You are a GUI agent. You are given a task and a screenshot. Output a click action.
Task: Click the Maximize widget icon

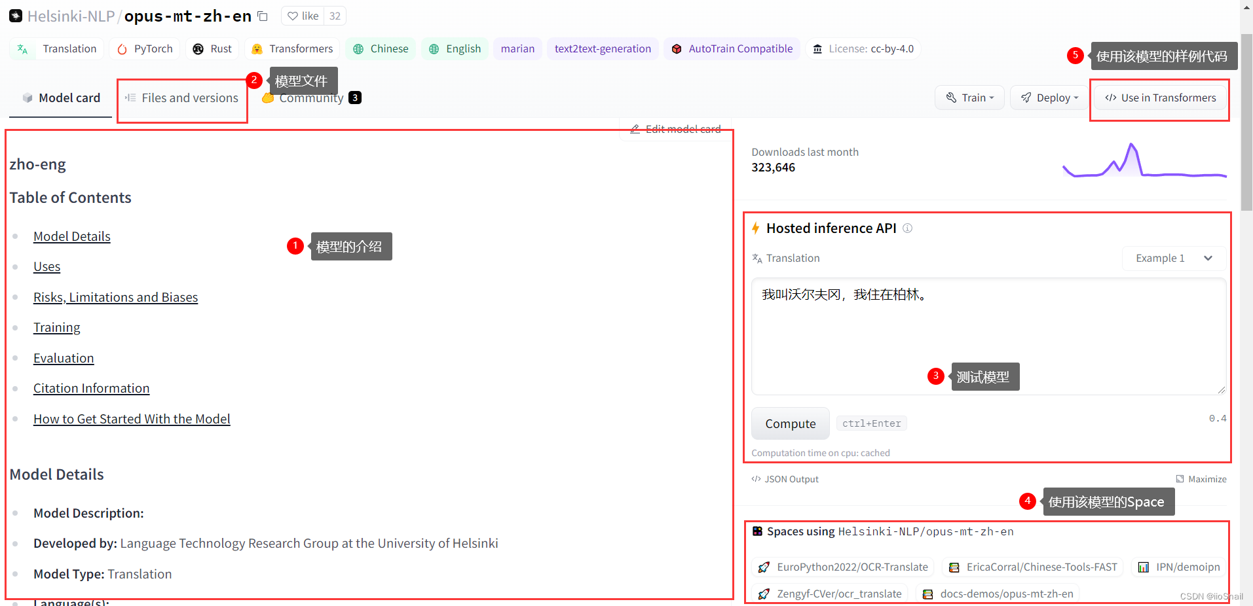tap(1180, 479)
